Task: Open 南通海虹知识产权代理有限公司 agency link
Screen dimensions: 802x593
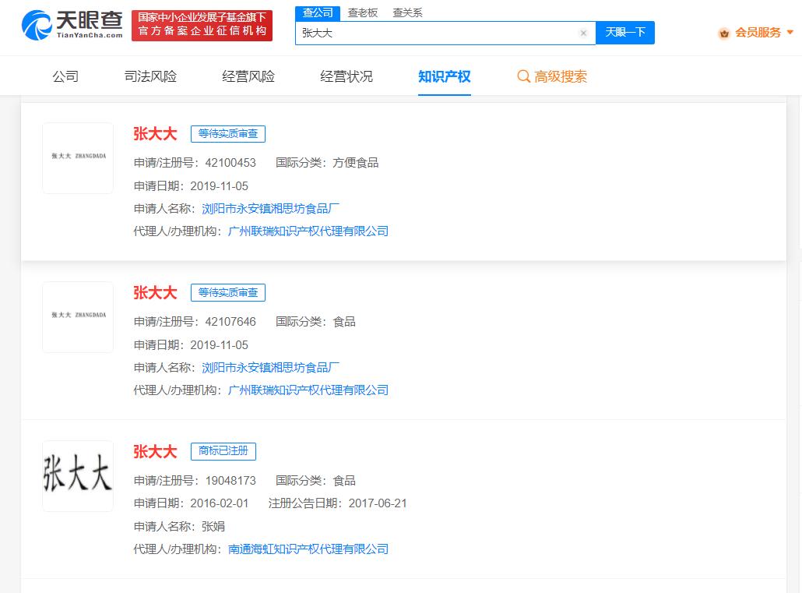Action: pyautogui.click(x=308, y=549)
